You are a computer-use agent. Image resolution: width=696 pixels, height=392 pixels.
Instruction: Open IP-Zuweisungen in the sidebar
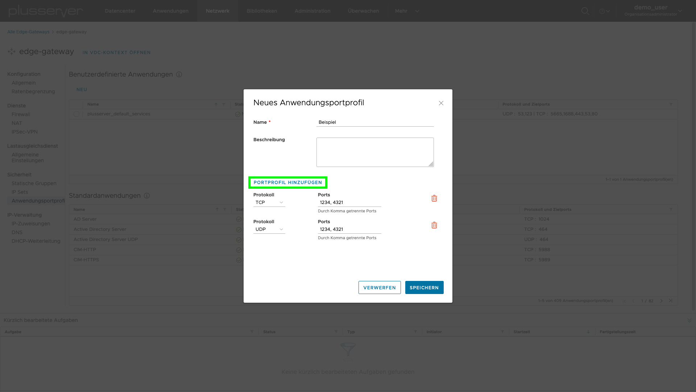[31, 224]
